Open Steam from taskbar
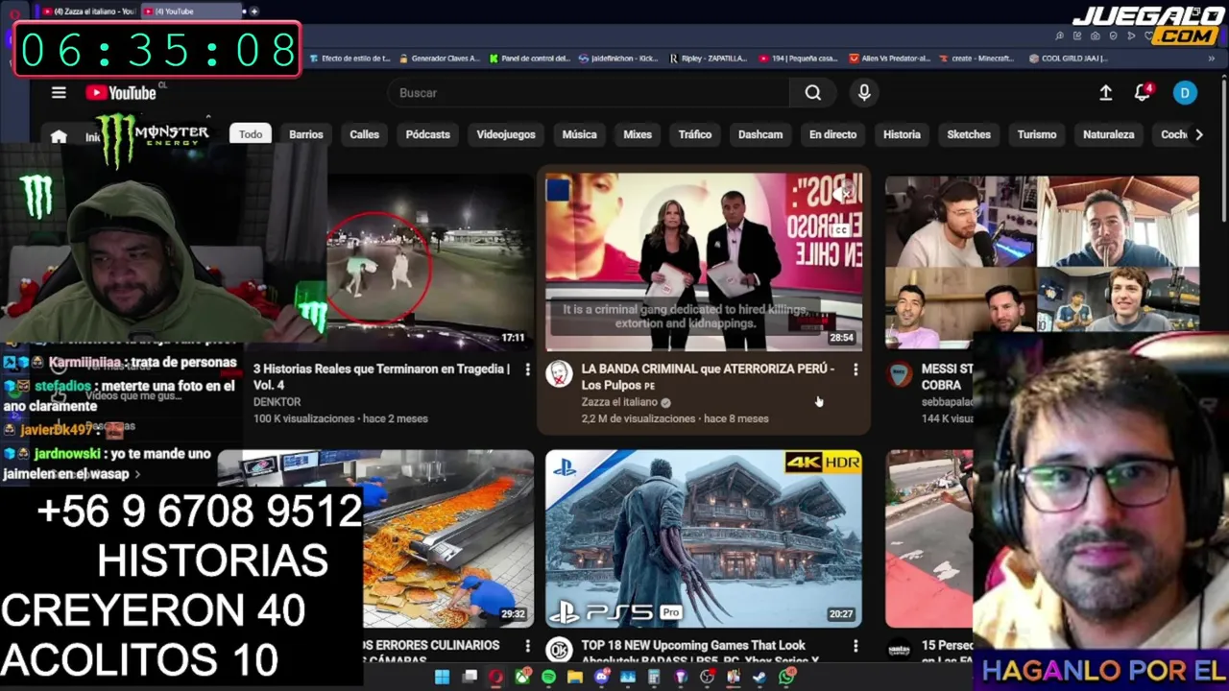1229x691 pixels. coord(759,677)
